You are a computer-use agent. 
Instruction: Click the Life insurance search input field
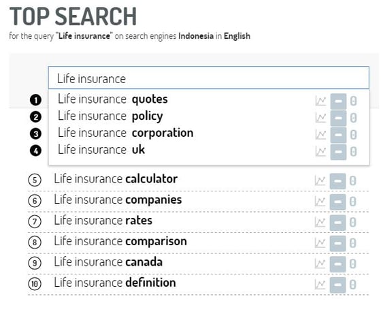click(x=209, y=78)
